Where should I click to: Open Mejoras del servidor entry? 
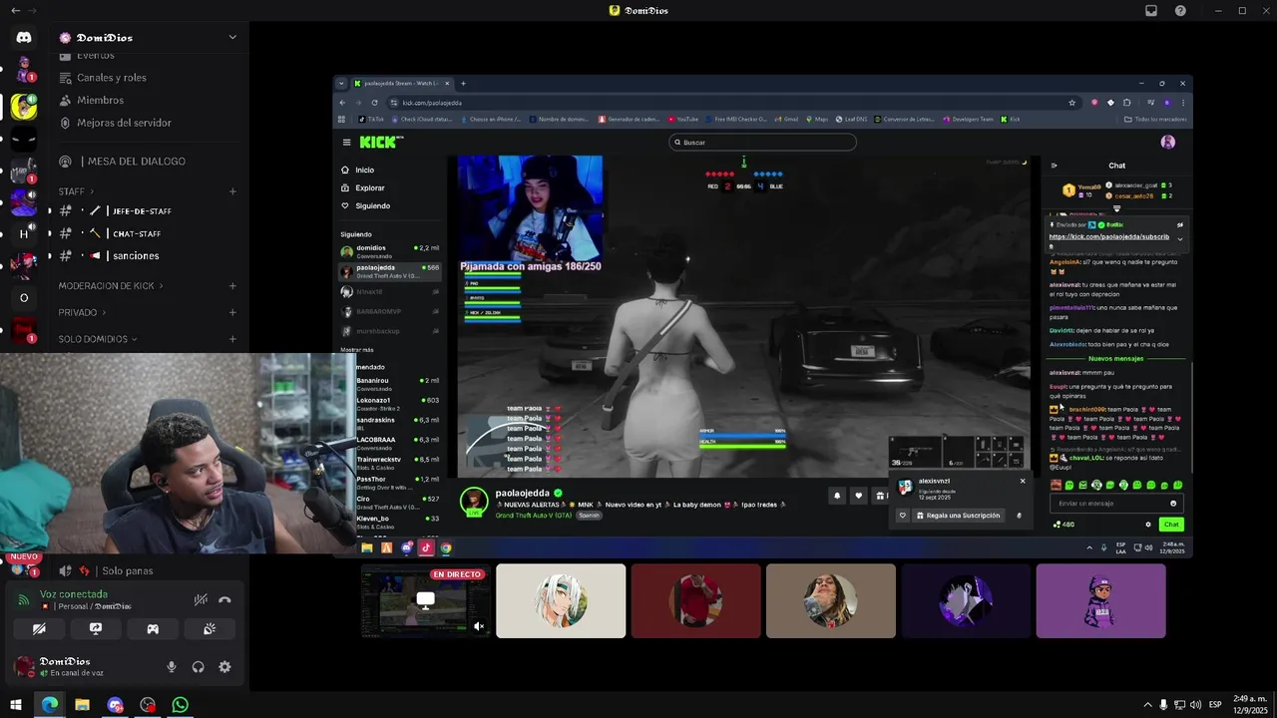tap(124, 123)
